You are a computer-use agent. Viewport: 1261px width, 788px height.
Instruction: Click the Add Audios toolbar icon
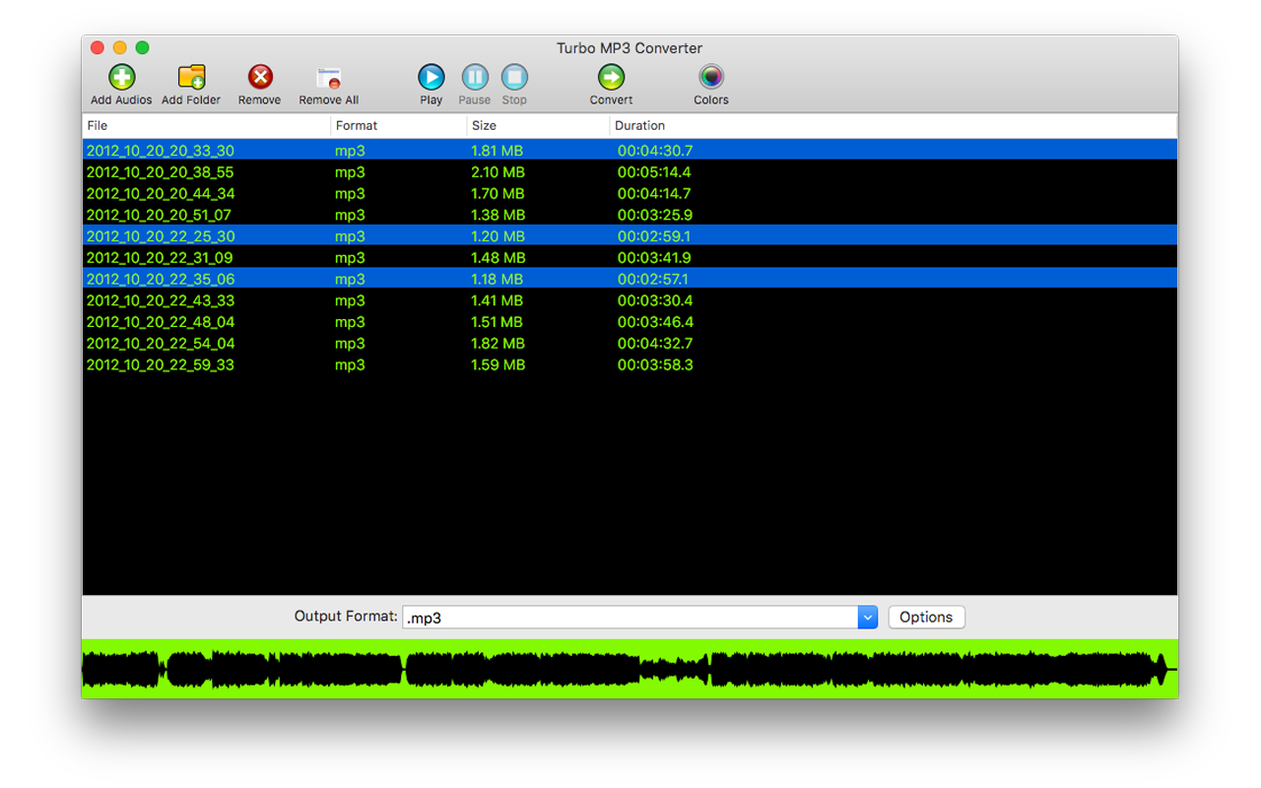tap(121, 77)
